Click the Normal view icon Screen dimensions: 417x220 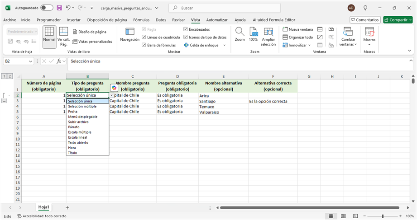pos(49,35)
